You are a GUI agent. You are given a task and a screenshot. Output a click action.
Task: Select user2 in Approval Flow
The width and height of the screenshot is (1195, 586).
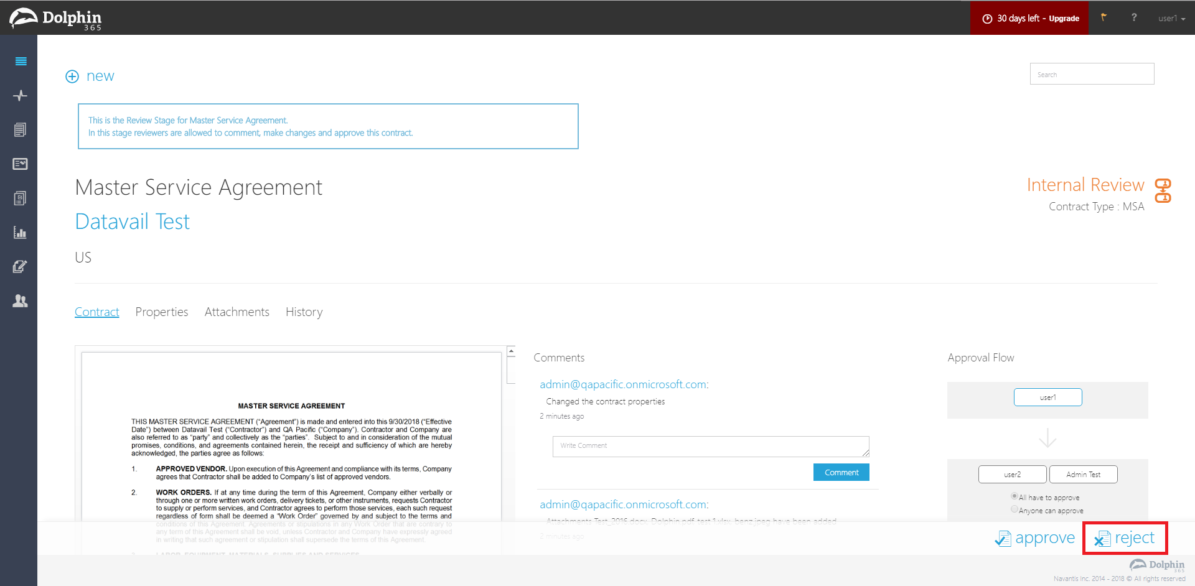(1013, 475)
